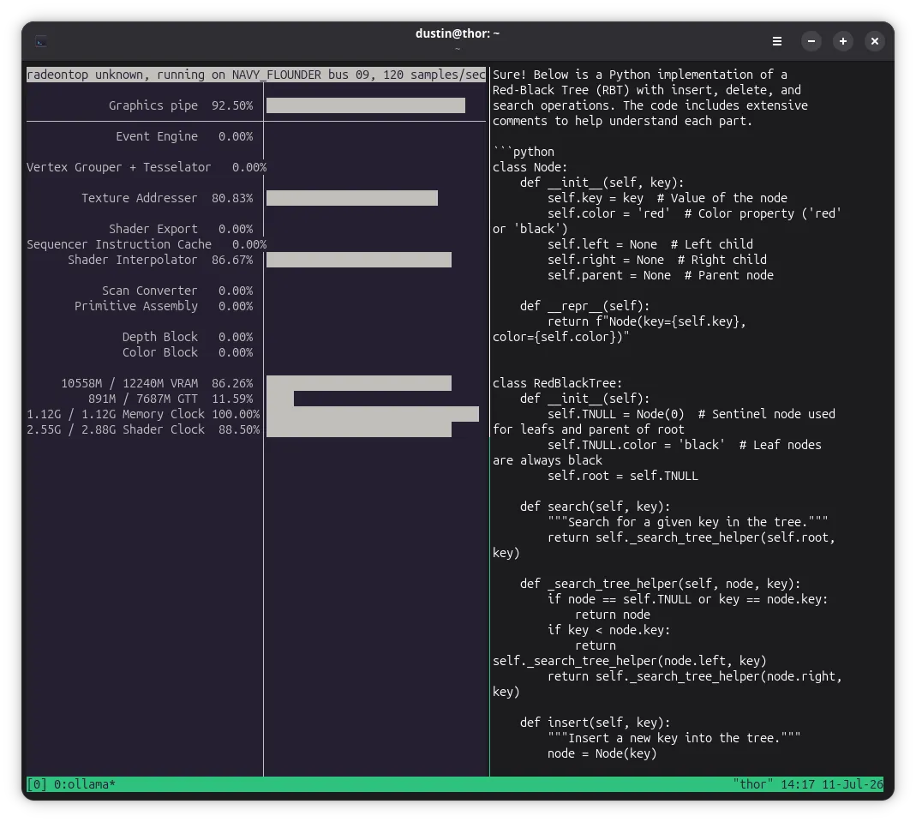The height and width of the screenshot is (822, 916).
Task: Click the Memory Clock bar
Action: [373, 414]
